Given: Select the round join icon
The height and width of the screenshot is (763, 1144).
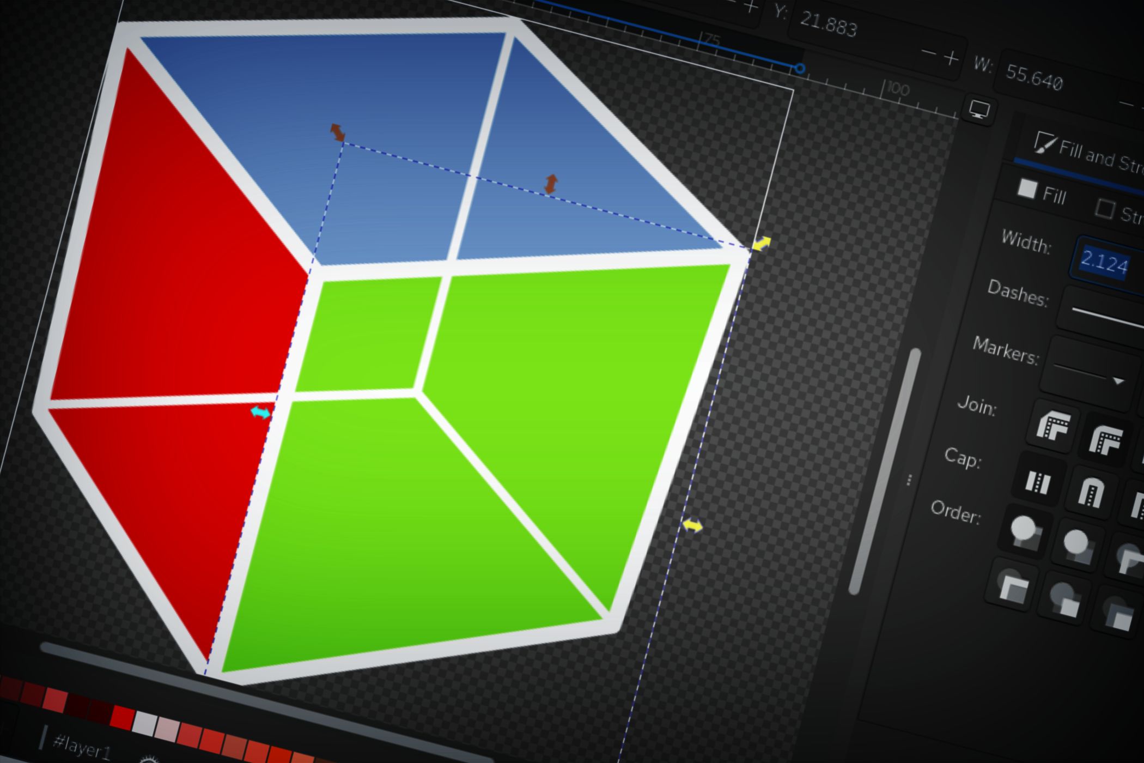Looking at the screenshot, I should click(1106, 439).
